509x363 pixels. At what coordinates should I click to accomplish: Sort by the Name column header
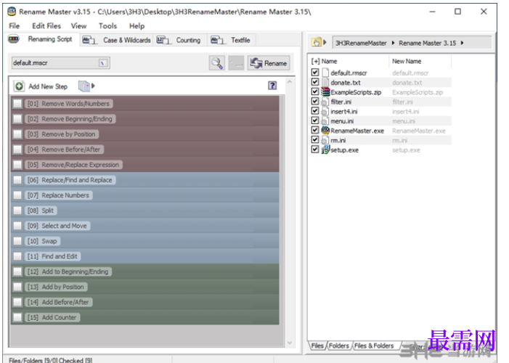click(329, 61)
